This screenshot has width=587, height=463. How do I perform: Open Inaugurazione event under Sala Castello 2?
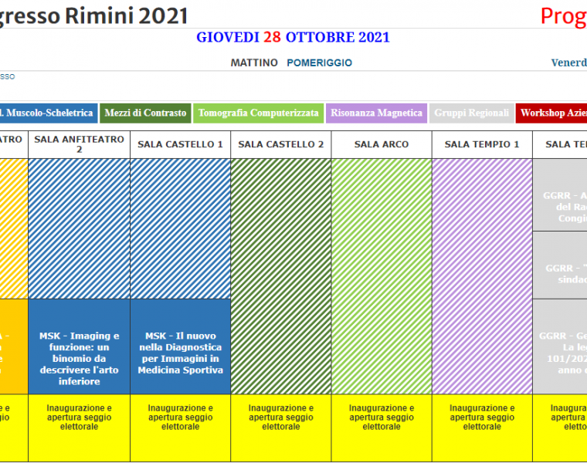tap(281, 417)
